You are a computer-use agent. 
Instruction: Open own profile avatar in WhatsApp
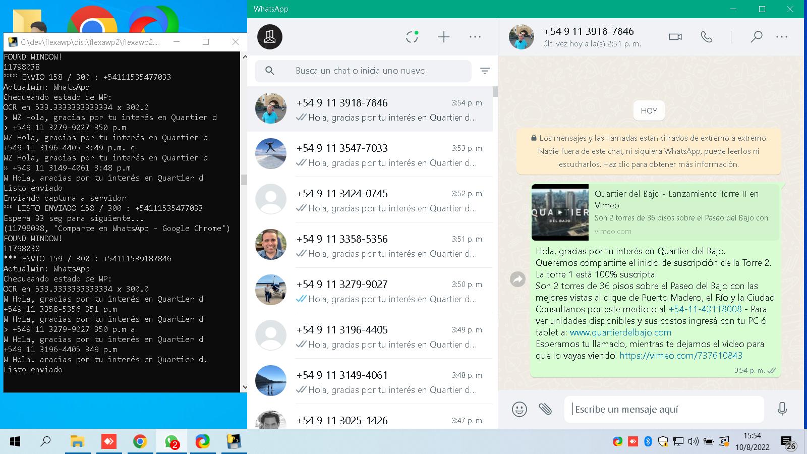(x=270, y=37)
